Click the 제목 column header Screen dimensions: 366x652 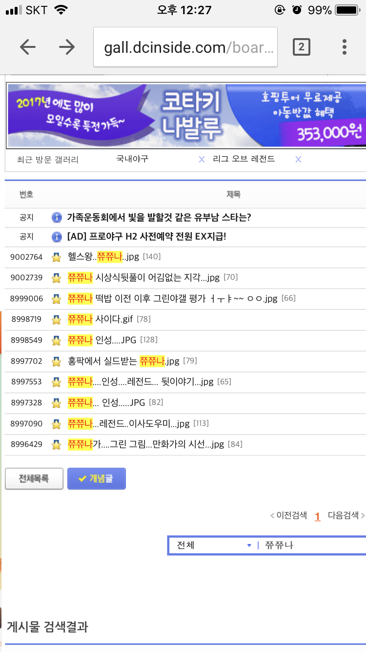pos(233,195)
